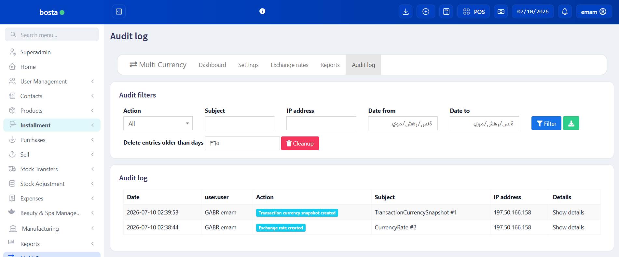Switch to the Reports tab
Viewport: 619px width, 257px height.
pyautogui.click(x=330, y=65)
